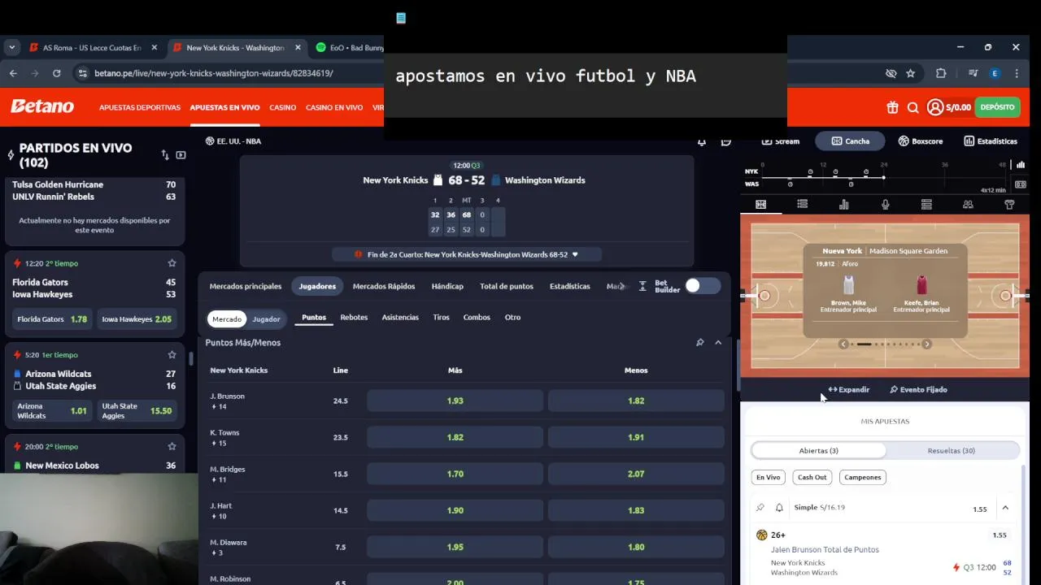
Task: Expand the court widget via Expandir
Action: pyautogui.click(x=849, y=390)
